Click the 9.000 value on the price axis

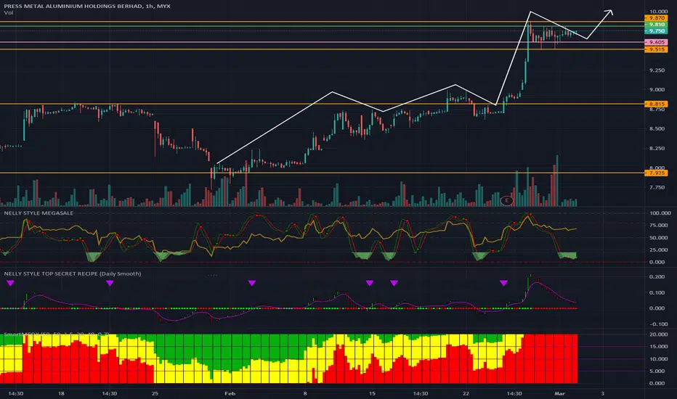pos(657,90)
